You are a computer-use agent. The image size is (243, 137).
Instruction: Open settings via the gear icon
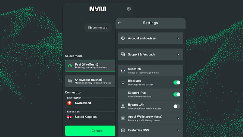[129, 9]
